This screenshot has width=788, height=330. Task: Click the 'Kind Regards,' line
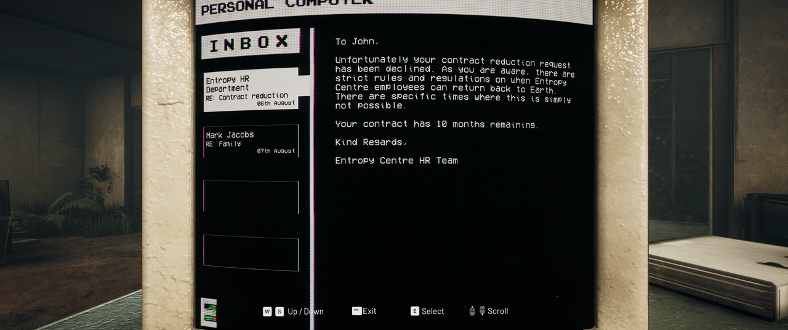371,142
